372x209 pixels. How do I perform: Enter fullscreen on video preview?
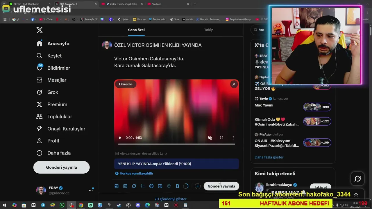click(221, 138)
